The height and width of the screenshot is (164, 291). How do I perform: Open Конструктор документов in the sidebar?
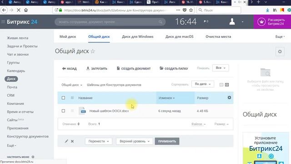click(28, 136)
